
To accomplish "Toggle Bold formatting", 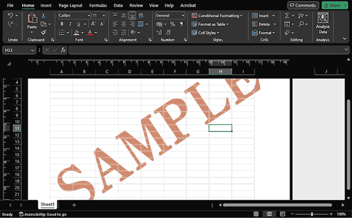I will (x=62, y=24).
